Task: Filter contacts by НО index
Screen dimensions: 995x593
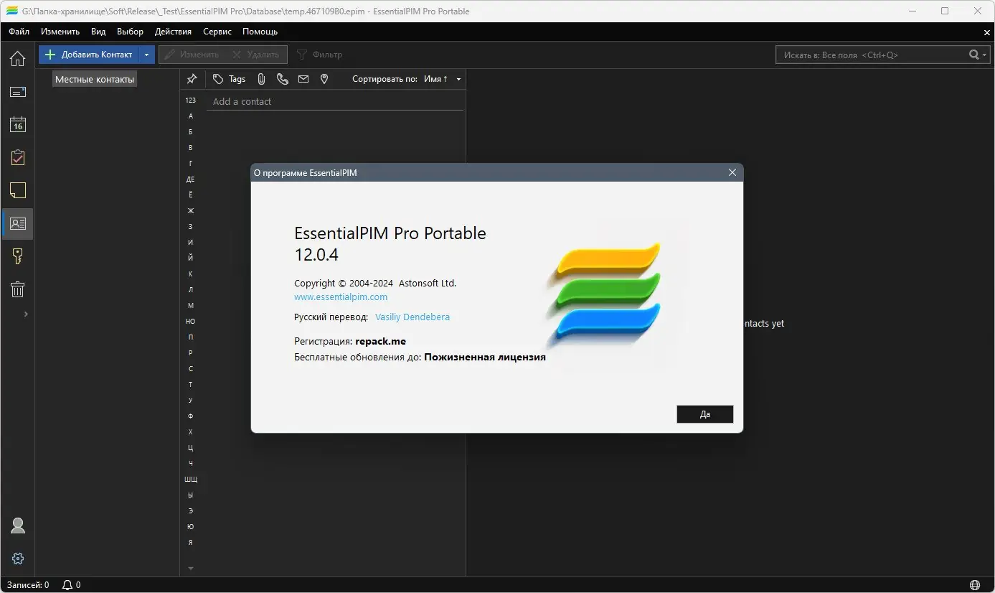Action: [x=191, y=321]
